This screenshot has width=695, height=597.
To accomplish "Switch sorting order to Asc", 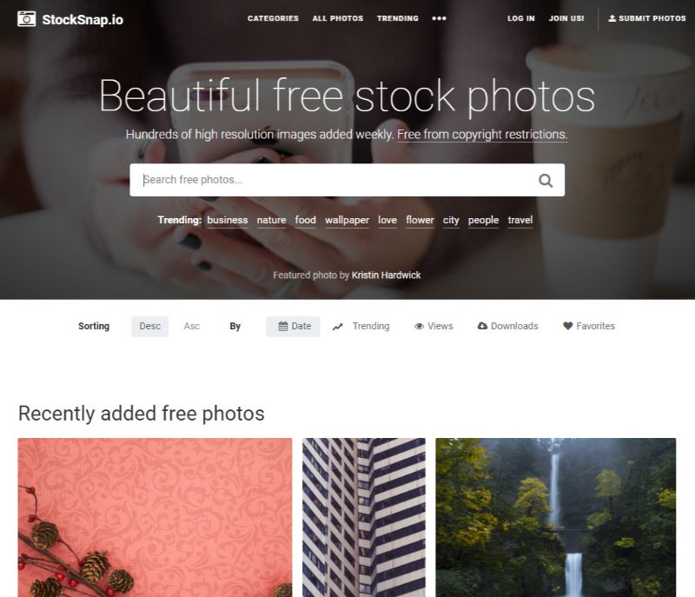I will click(x=192, y=326).
